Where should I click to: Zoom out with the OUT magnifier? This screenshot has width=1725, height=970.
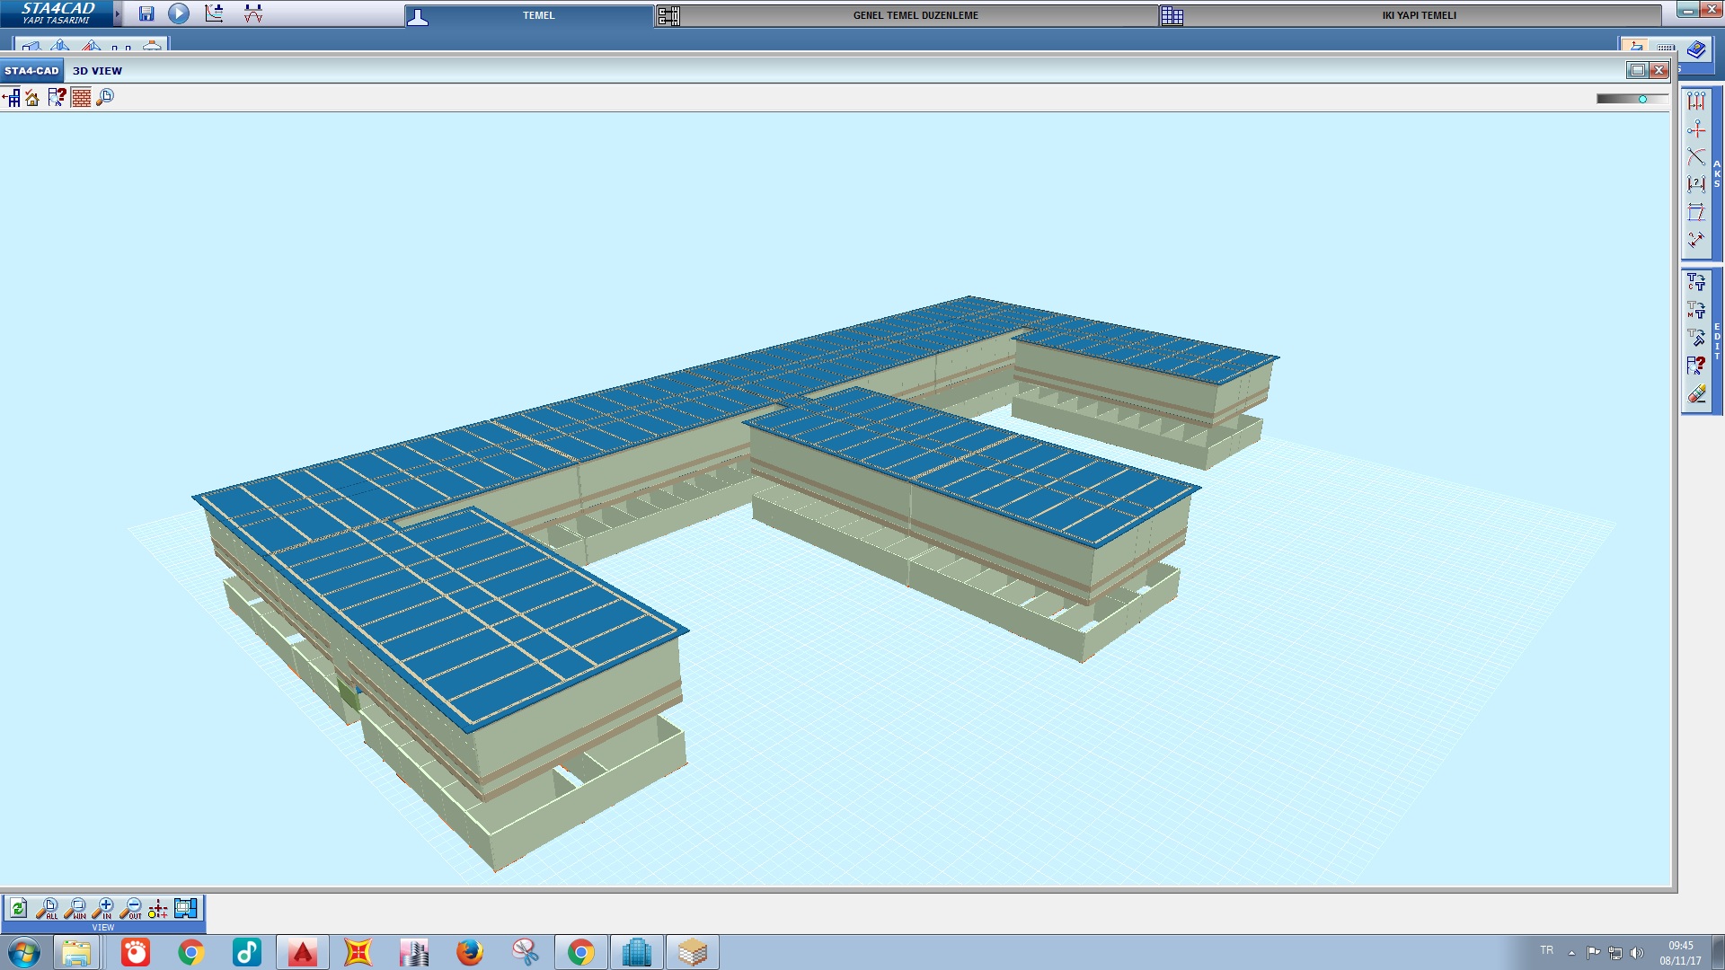(x=132, y=908)
